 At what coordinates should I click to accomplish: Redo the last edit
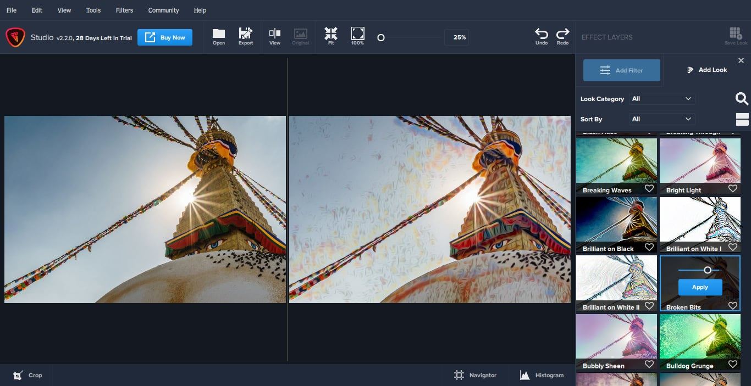pyautogui.click(x=562, y=36)
